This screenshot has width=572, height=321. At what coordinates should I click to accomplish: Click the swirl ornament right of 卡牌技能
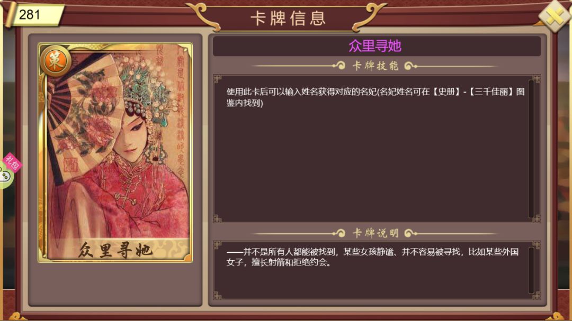pyautogui.click(x=411, y=66)
